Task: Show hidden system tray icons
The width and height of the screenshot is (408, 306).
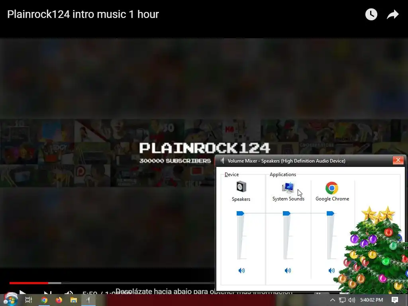Action: coord(333,300)
